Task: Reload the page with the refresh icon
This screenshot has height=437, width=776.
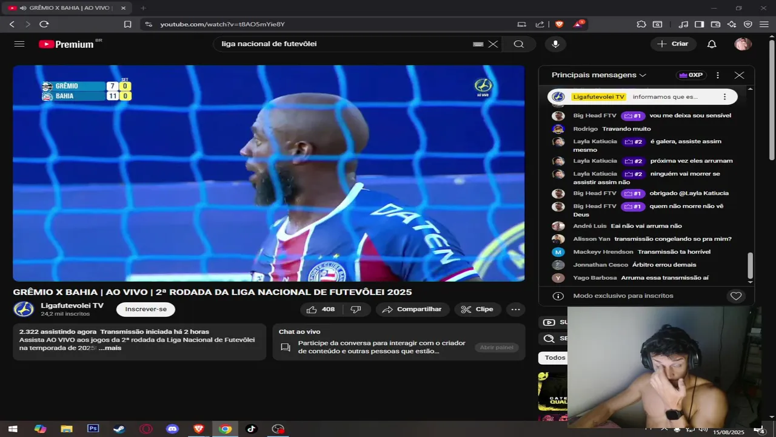Action: point(44,24)
